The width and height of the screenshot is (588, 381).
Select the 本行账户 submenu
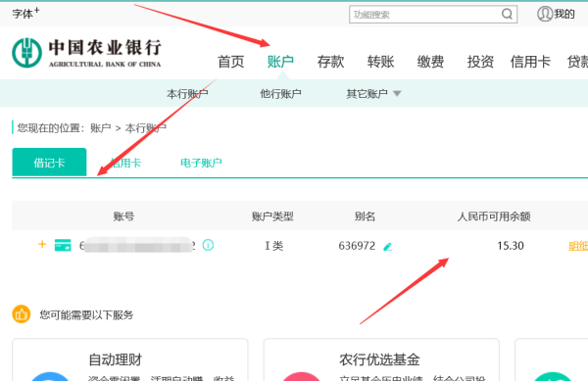click(x=187, y=94)
